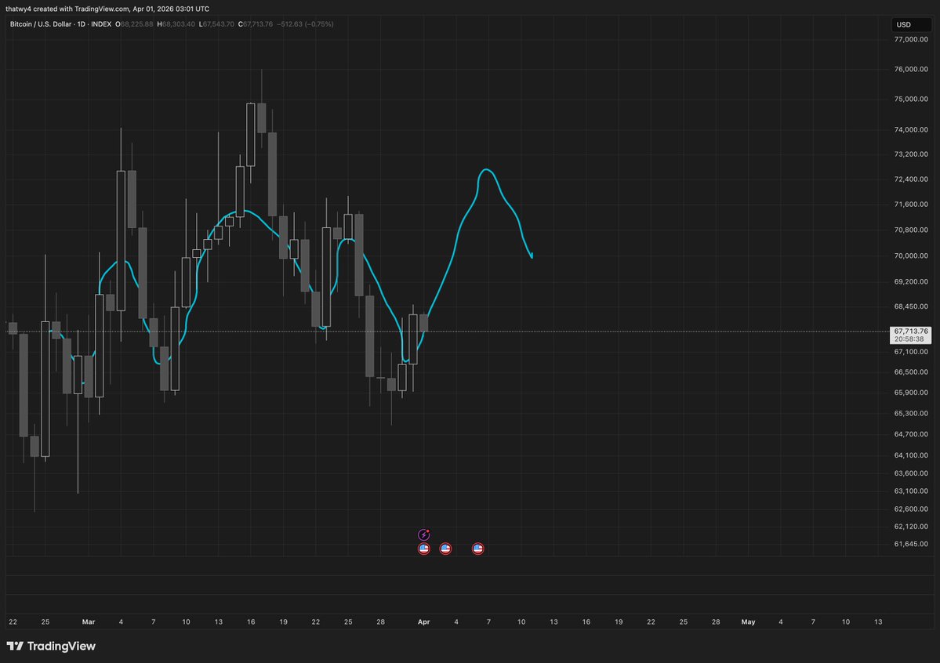The height and width of the screenshot is (663, 940).
Task: Click the 77,000.00 price axis label
Action: click(x=911, y=39)
